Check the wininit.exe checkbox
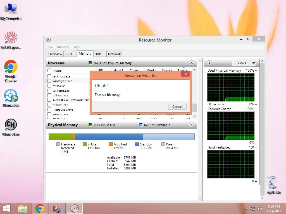 [49, 114]
